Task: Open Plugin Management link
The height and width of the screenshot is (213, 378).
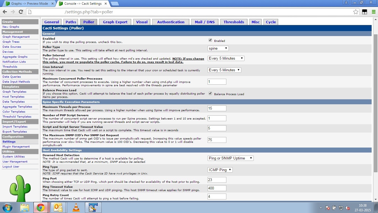Action: tap(16, 147)
